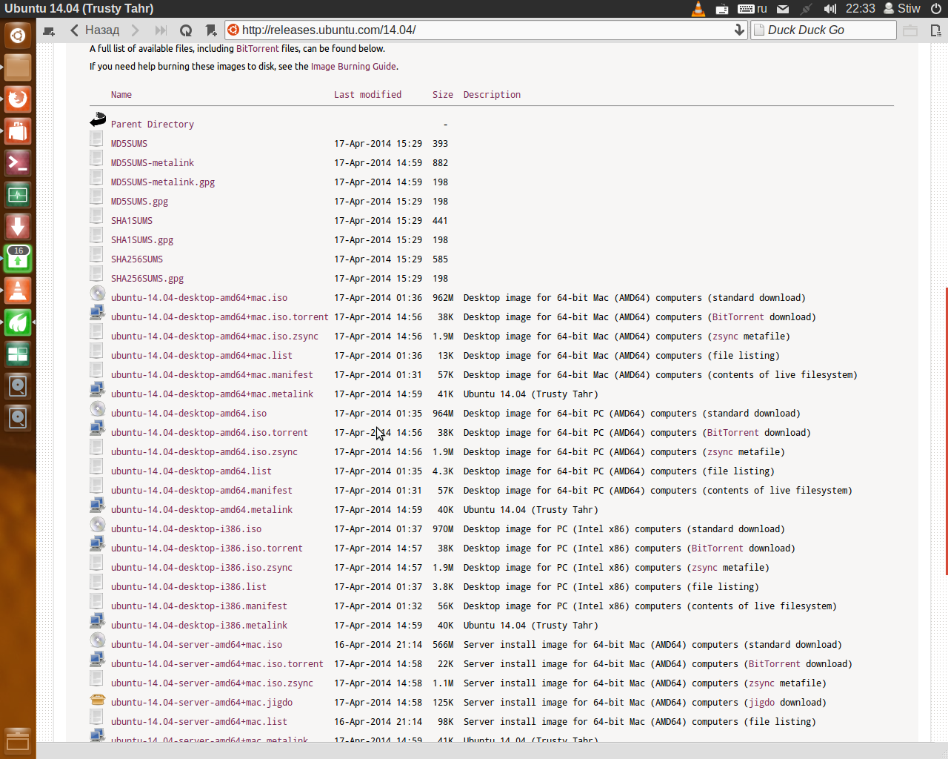Go back with the Назад button
This screenshot has height=759, width=948.
[x=95, y=30]
